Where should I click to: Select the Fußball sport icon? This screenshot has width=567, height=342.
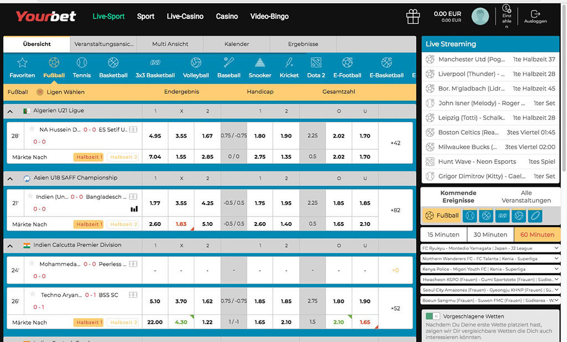click(54, 63)
